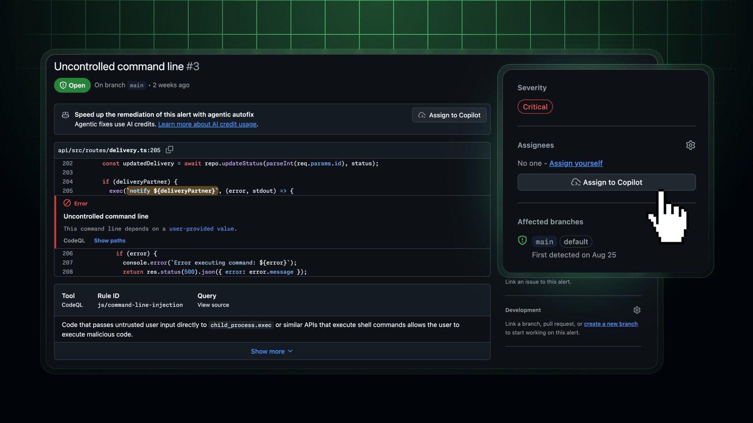Open the user-provided value link
The image size is (753, 423).
click(201, 229)
